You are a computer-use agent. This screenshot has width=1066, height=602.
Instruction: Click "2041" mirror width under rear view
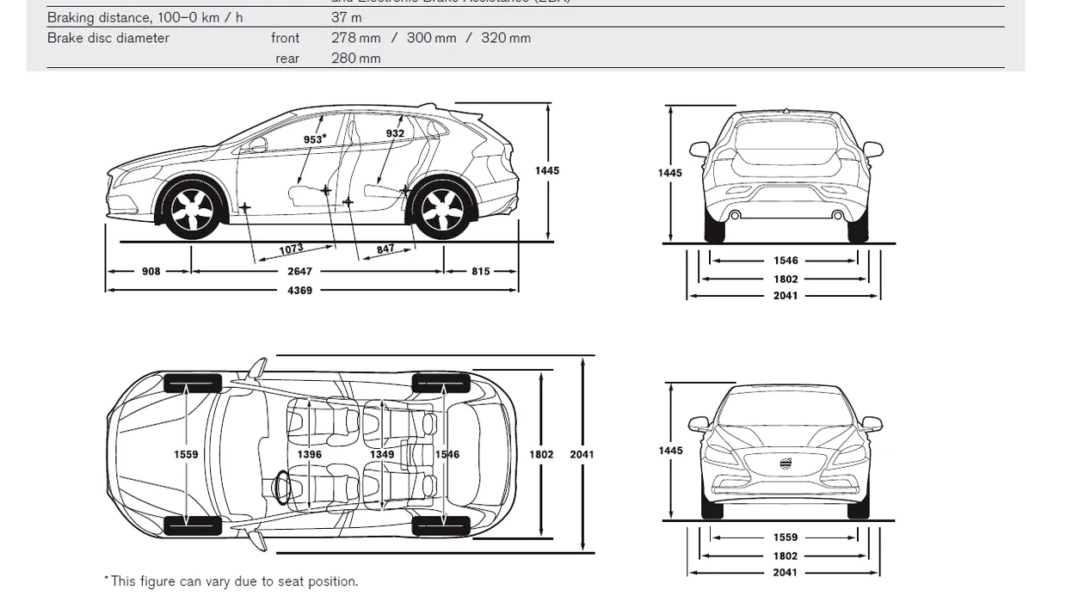tap(786, 295)
